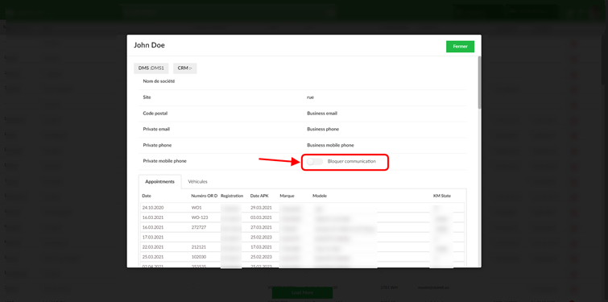Toggle the Bloquer communication switch

315,161
